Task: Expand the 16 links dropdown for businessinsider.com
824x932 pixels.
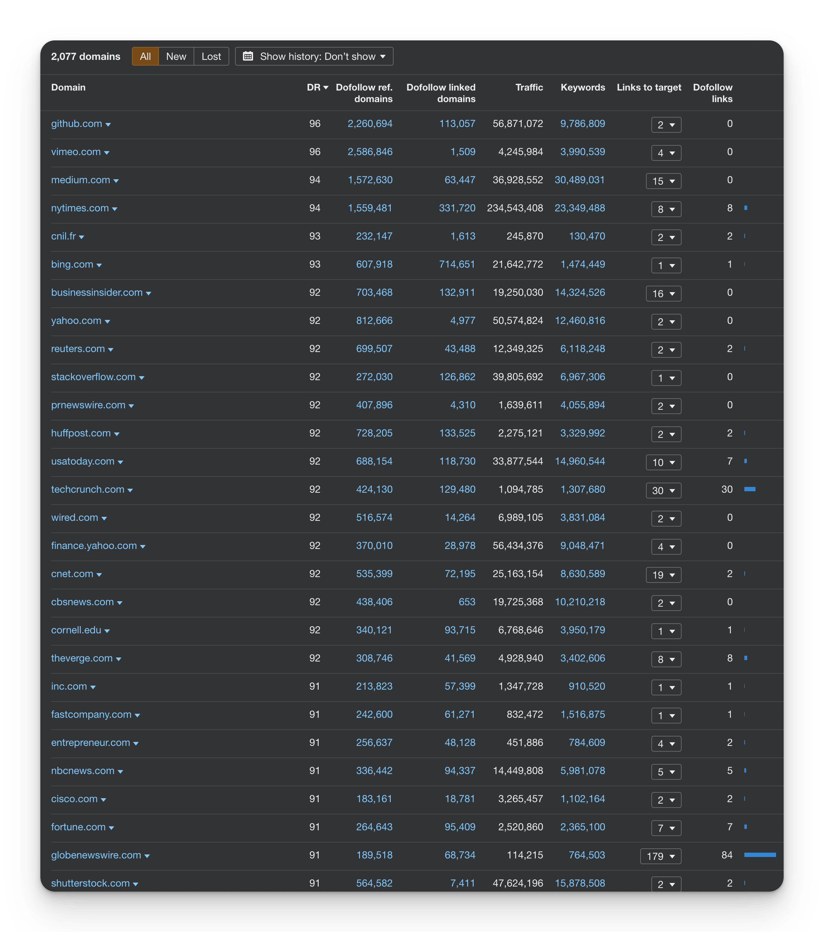Action: (664, 294)
